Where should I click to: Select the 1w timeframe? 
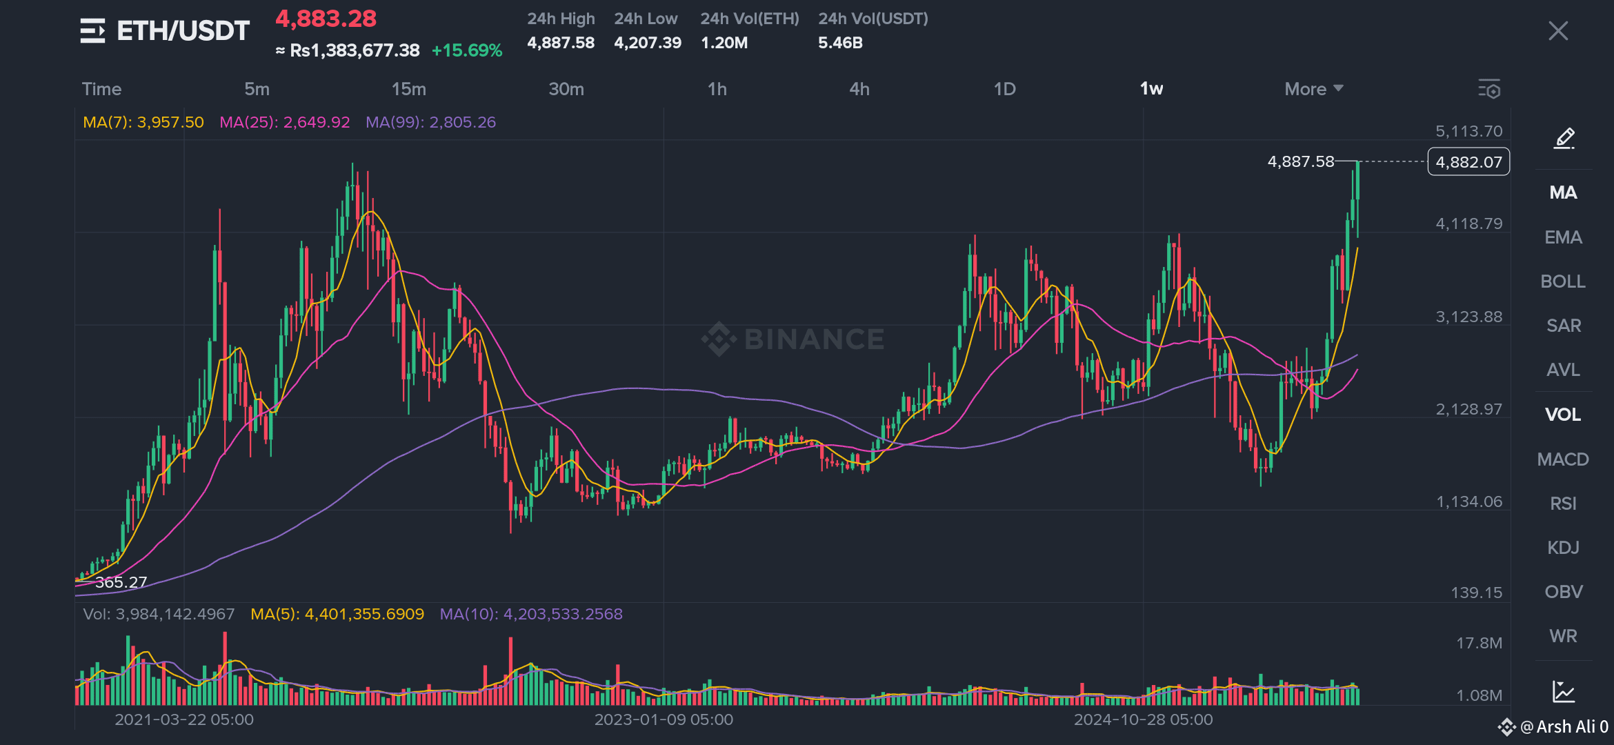(1151, 89)
